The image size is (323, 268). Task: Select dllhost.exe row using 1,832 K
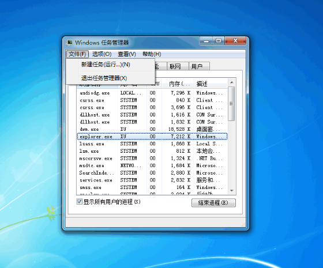(x=152, y=122)
